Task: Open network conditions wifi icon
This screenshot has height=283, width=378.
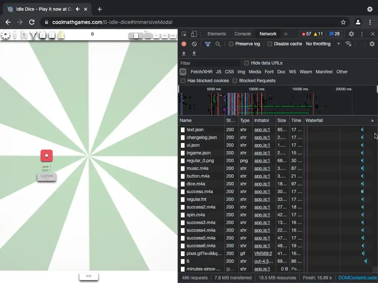Action: tap(348, 43)
